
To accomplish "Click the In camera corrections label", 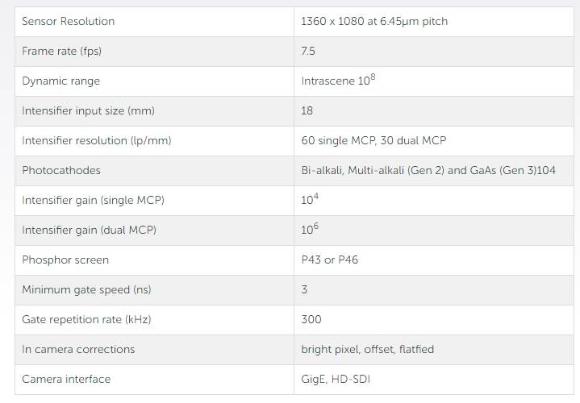I will pyautogui.click(x=78, y=349).
